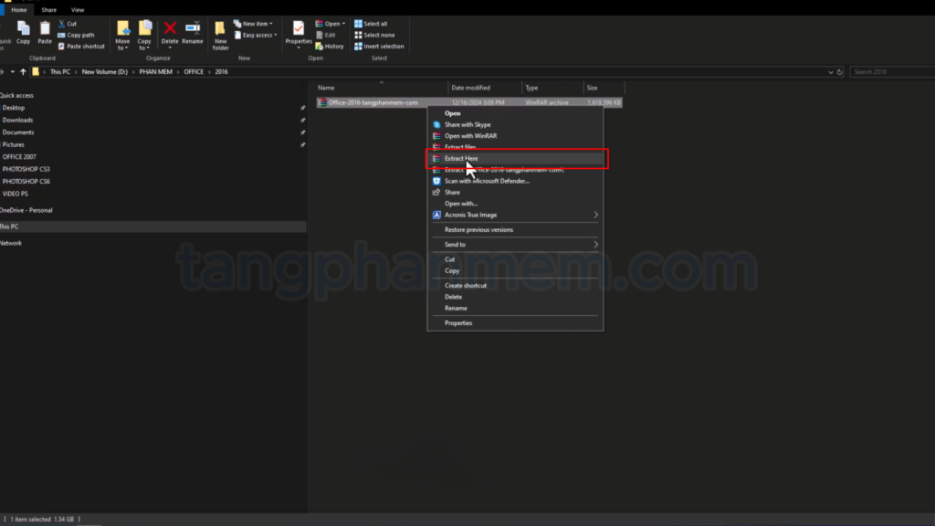Click This PC in the address breadcrumb

tap(59, 71)
